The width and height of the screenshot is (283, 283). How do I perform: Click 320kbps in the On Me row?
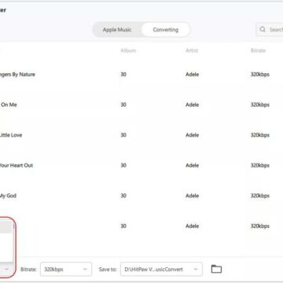(260, 105)
